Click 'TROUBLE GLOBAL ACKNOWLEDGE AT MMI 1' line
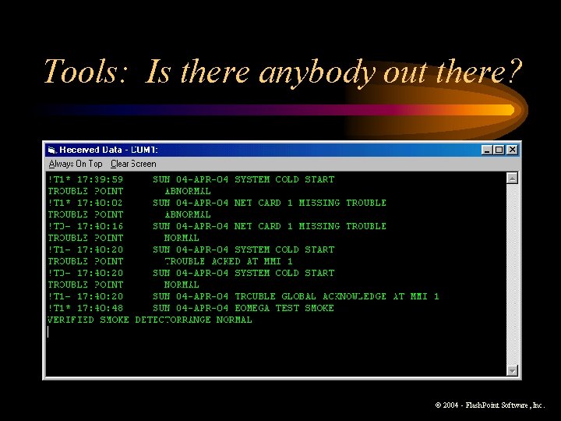The width and height of the screenshot is (561, 421). click(243, 296)
